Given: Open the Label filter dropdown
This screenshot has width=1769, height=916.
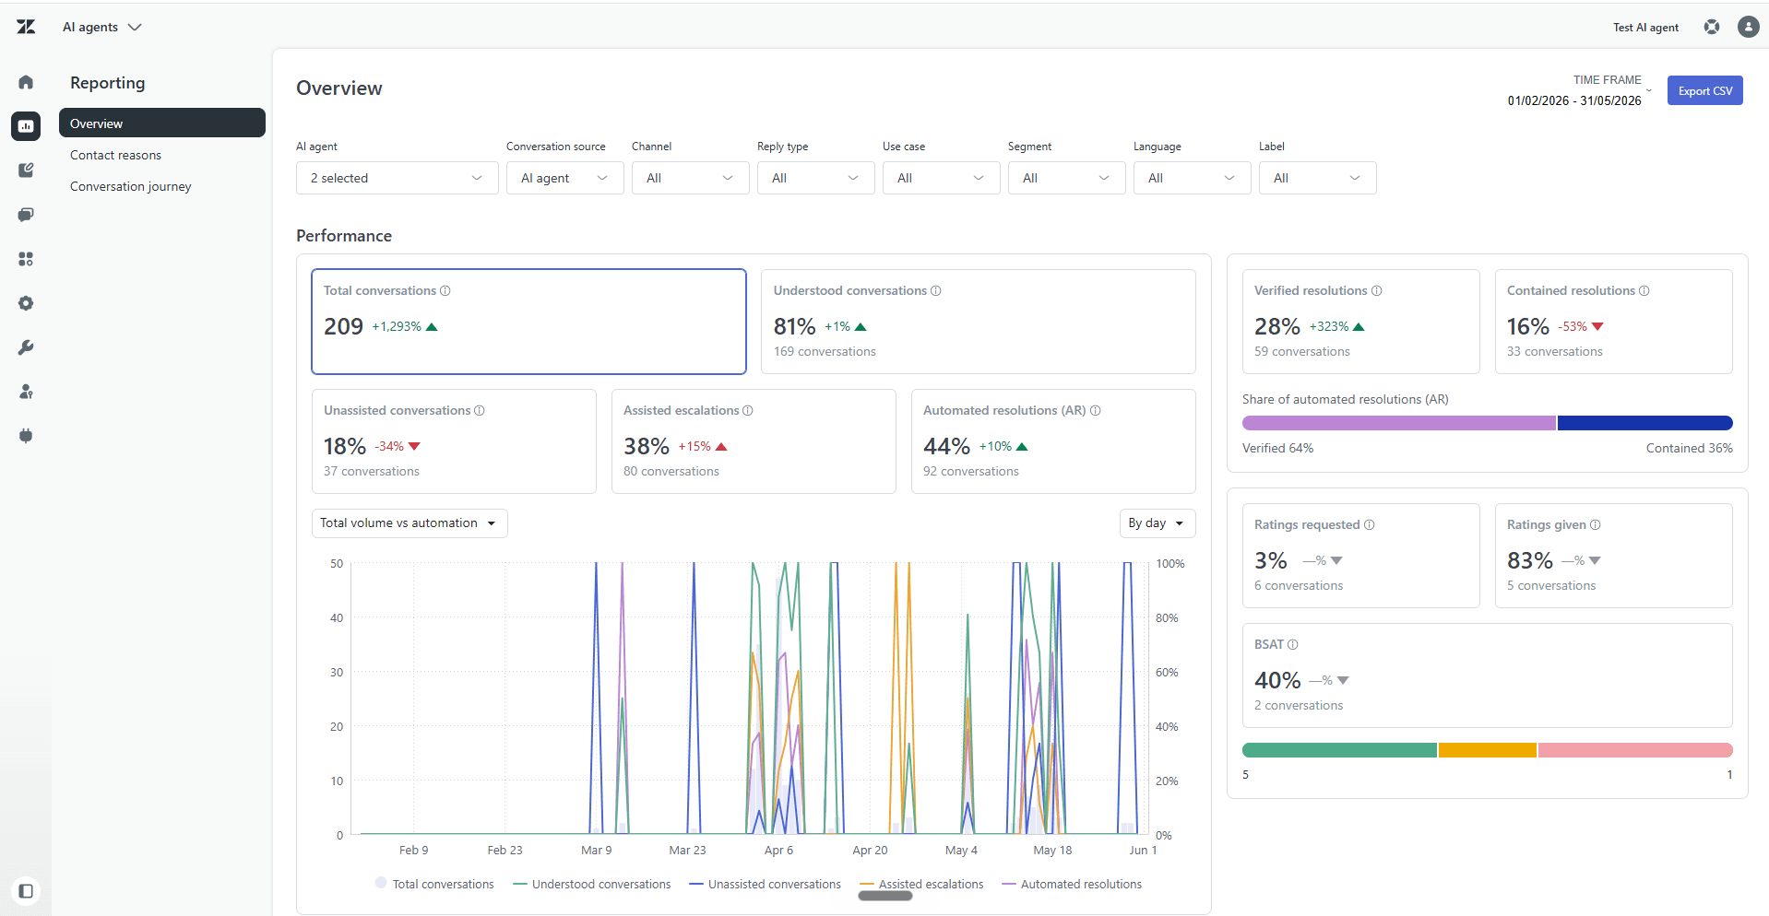Looking at the screenshot, I should tap(1317, 178).
